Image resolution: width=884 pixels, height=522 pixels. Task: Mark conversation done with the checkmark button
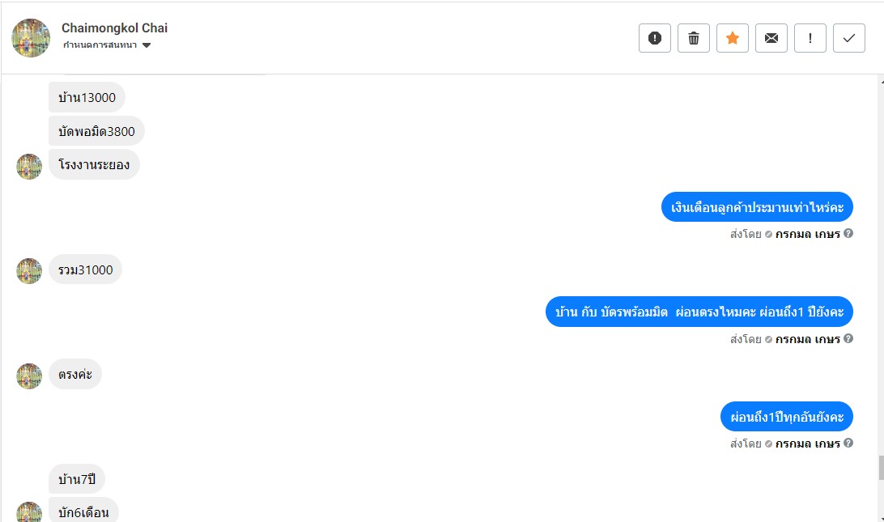point(849,38)
